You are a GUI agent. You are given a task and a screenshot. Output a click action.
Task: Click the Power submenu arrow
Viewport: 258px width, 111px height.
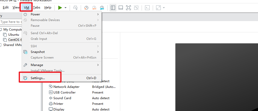[98, 14]
